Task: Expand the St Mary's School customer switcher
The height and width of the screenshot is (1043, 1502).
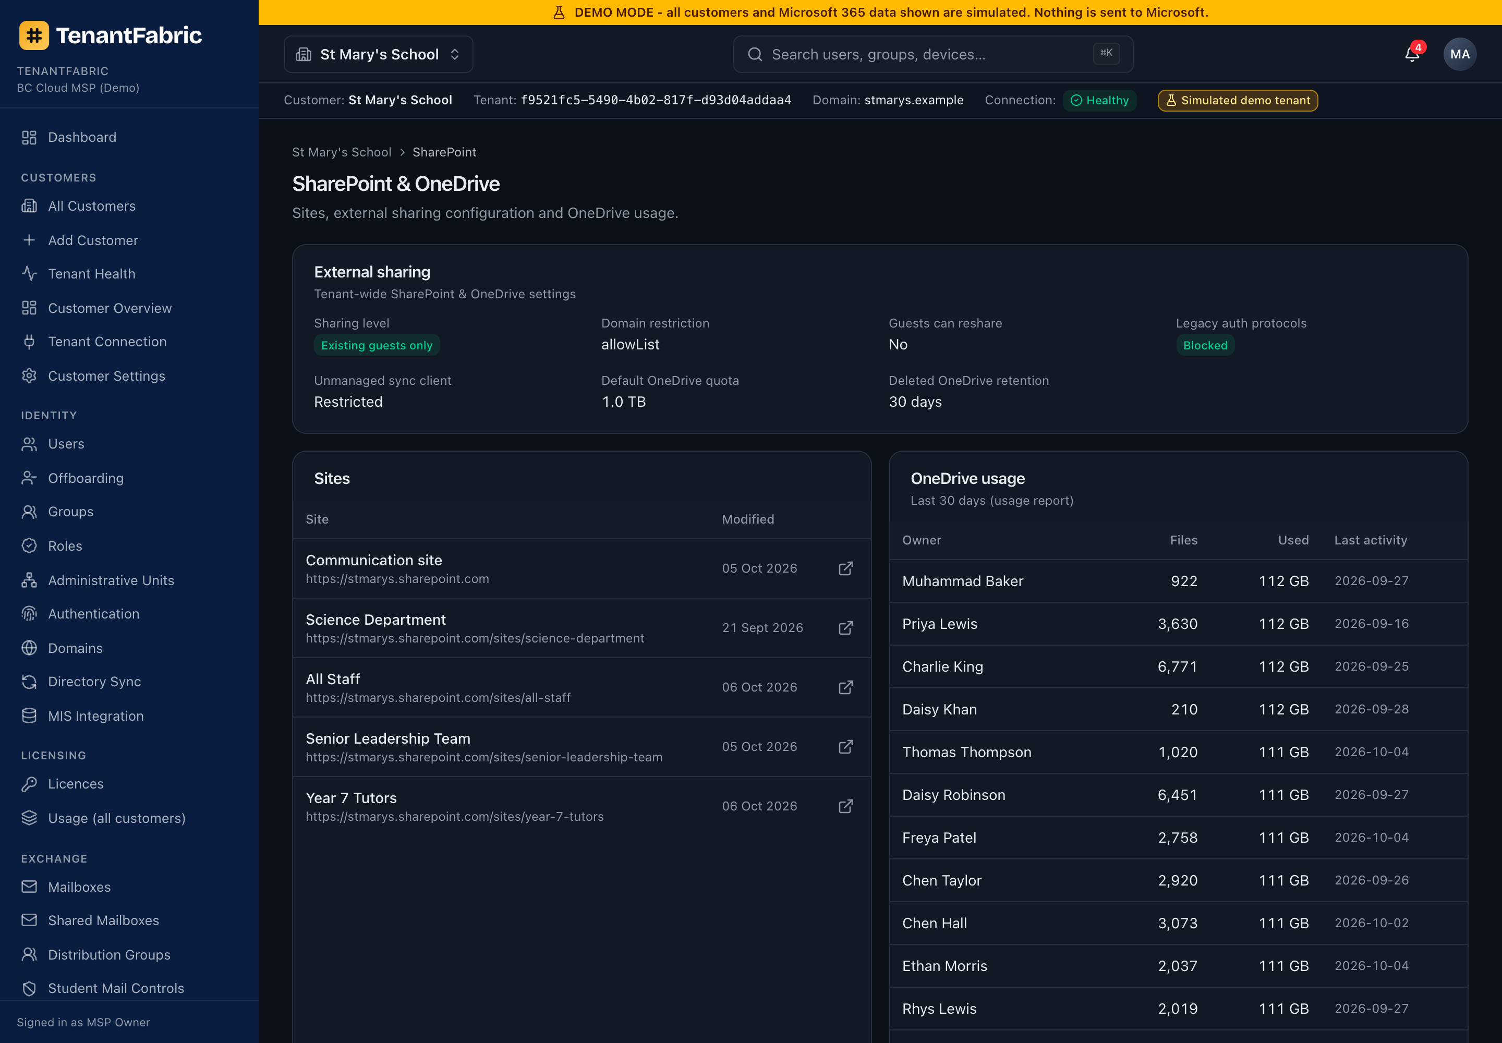Action: coord(379,54)
